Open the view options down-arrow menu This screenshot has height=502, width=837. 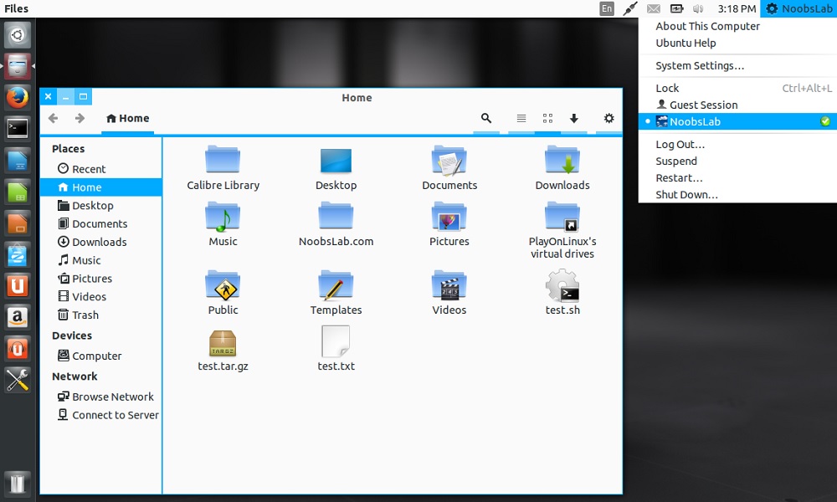tap(574, 119)
